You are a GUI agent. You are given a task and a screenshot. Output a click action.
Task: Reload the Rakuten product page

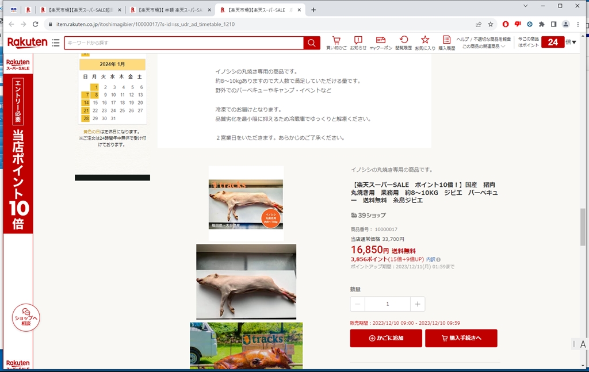35,24
